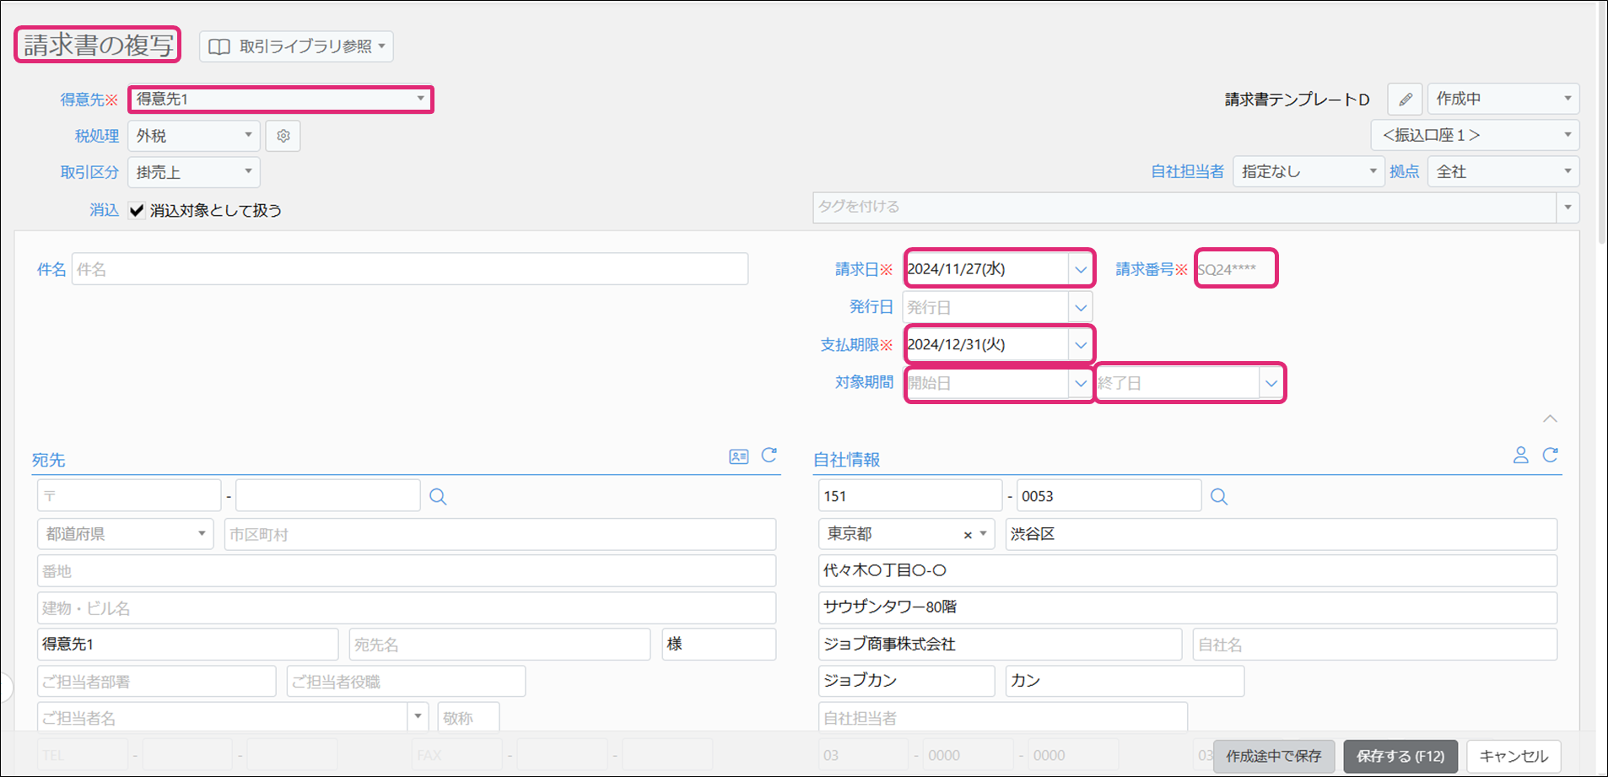Refresh the 宛先 recipient information
The width and height of the screenshot is (1608, 777).
pyautogui.click(x=769, y=456)
